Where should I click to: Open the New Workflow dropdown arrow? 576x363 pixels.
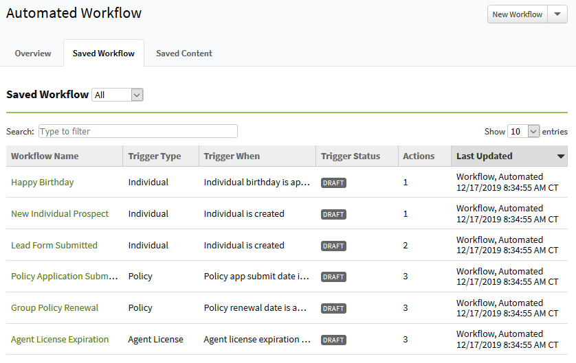[557, 14]
